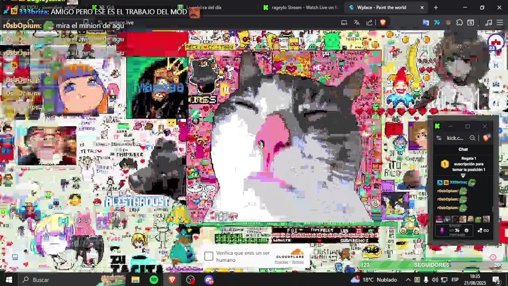Open the translate page icon in address bar
This screenshot has width=508, height=286.
tap(357, 23)
